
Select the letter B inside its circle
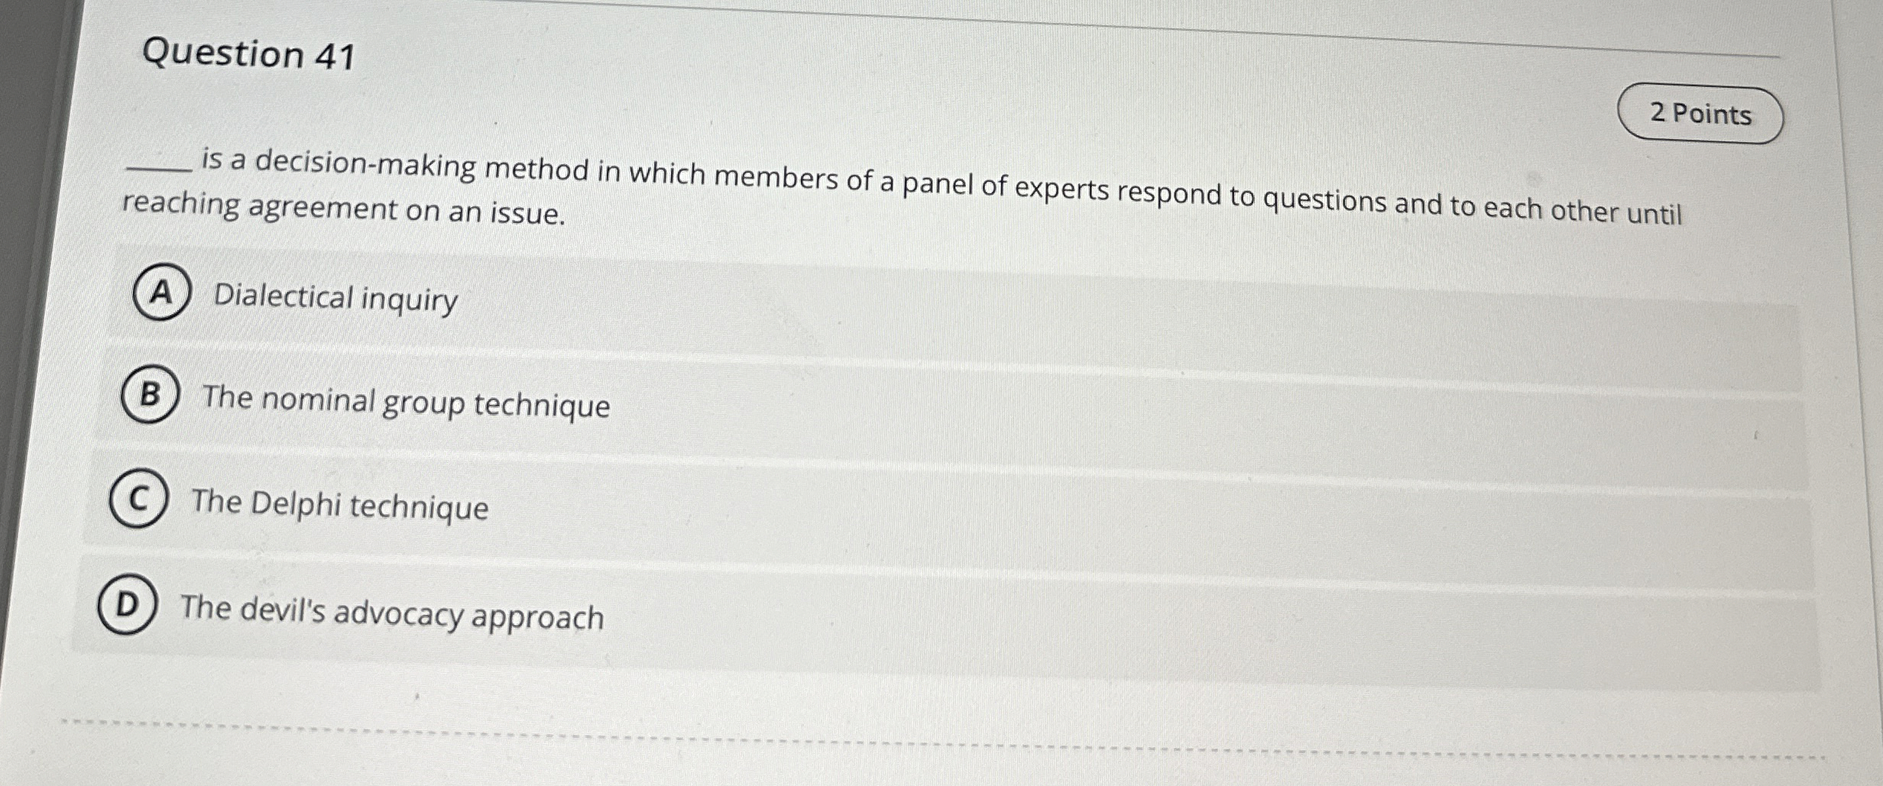pyautogui.click(x=150, y=396)
